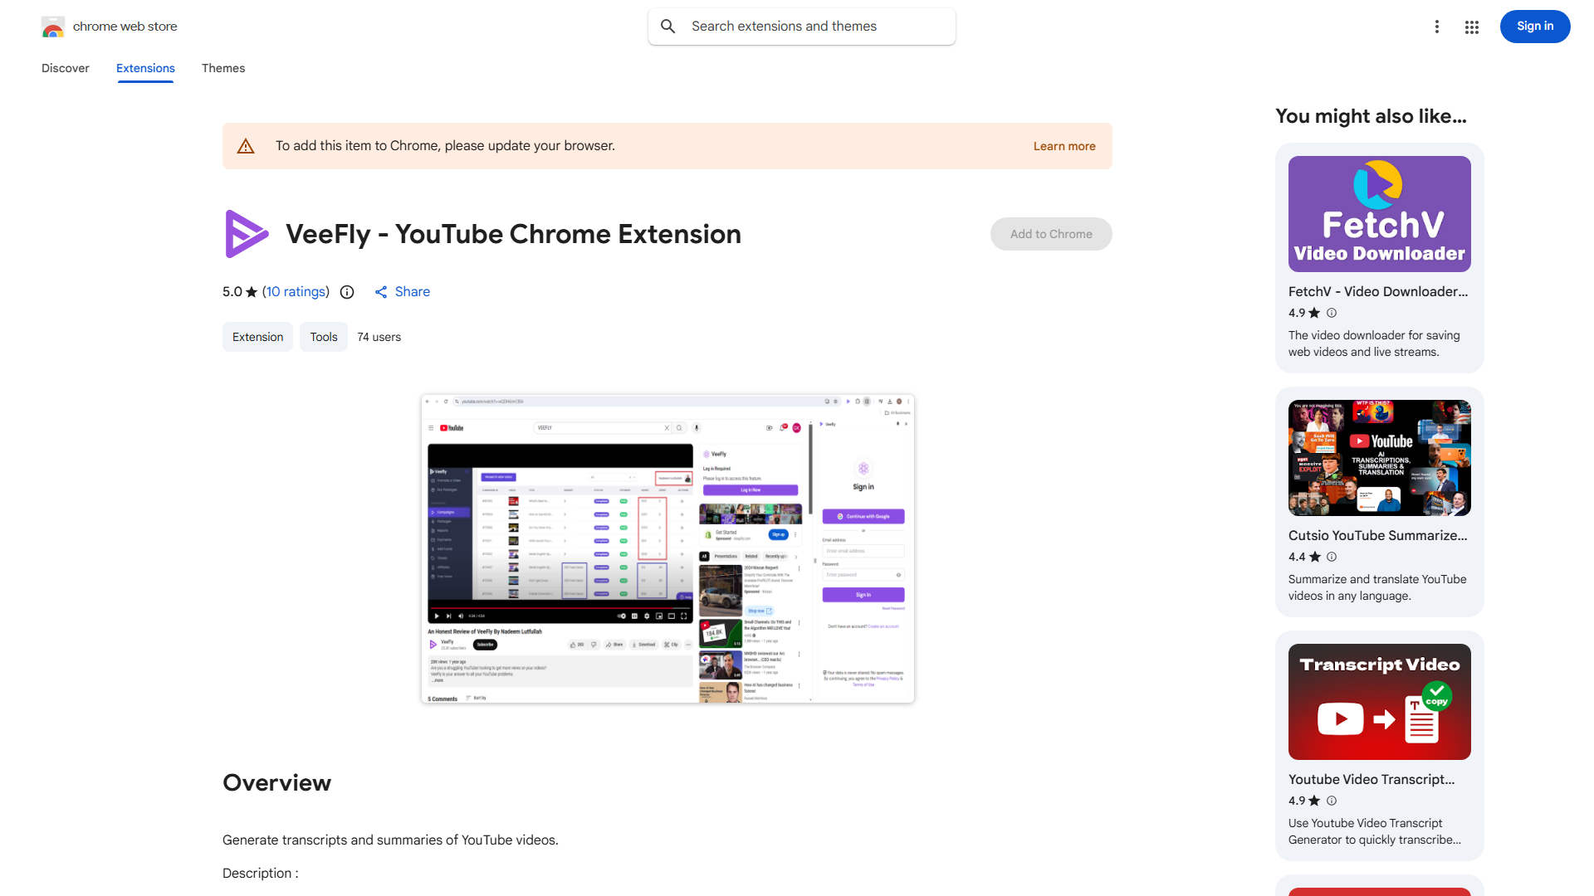Click the info icon on Youtube Video Transcript rating
The height and width of the screenshot is (896, 1594).
click(1331, 801)
